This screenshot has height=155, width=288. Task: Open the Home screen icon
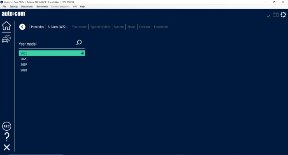click(7, 26)
